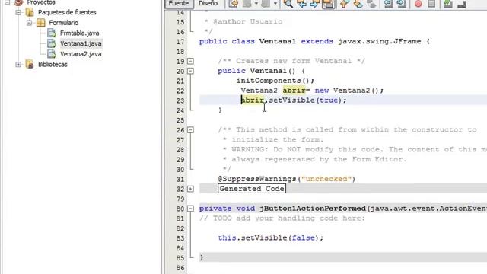Switch to the Fuente source tab

179,3
